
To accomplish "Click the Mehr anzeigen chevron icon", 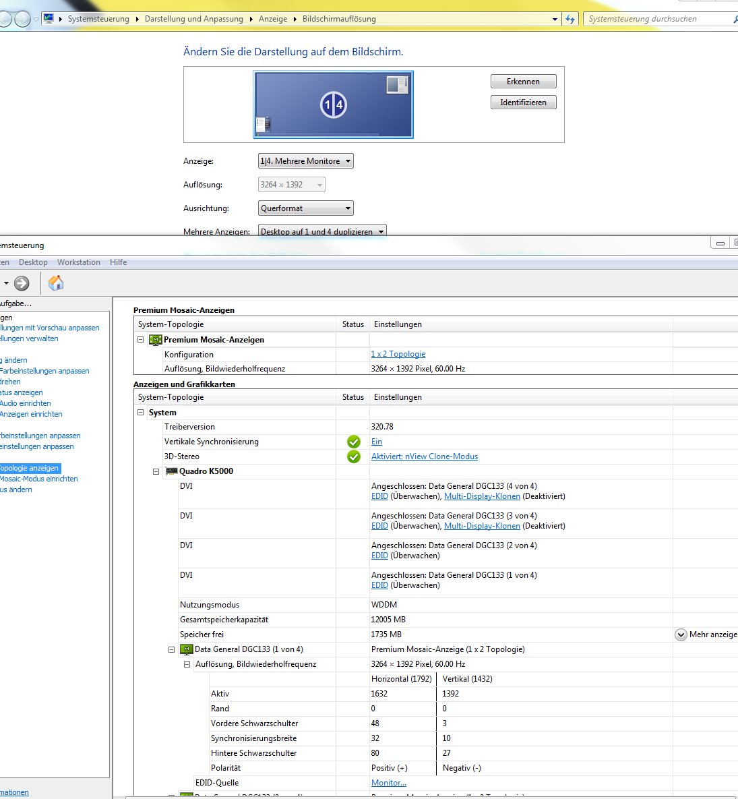I will click(x=681, y=634).
